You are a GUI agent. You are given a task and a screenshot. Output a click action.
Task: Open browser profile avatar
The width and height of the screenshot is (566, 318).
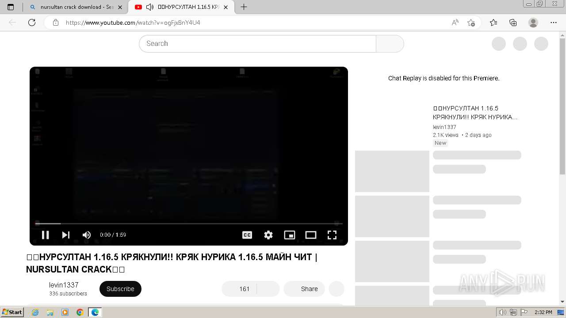(533, 23)
